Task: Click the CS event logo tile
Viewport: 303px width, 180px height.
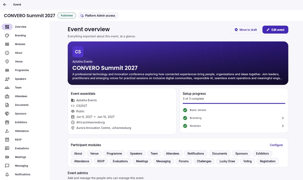Action: (x=78, y=52)
